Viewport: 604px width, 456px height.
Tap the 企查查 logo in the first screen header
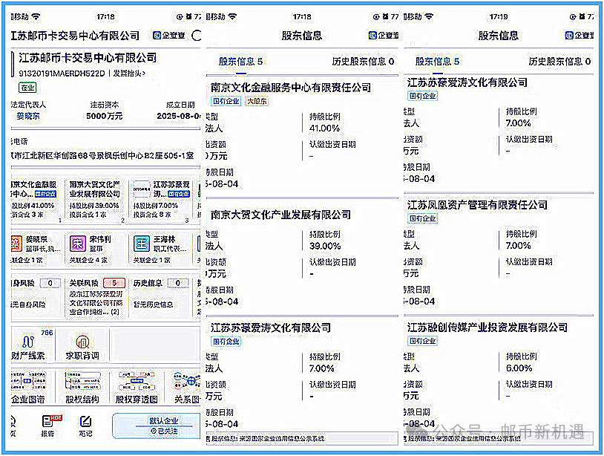[168, 36]
